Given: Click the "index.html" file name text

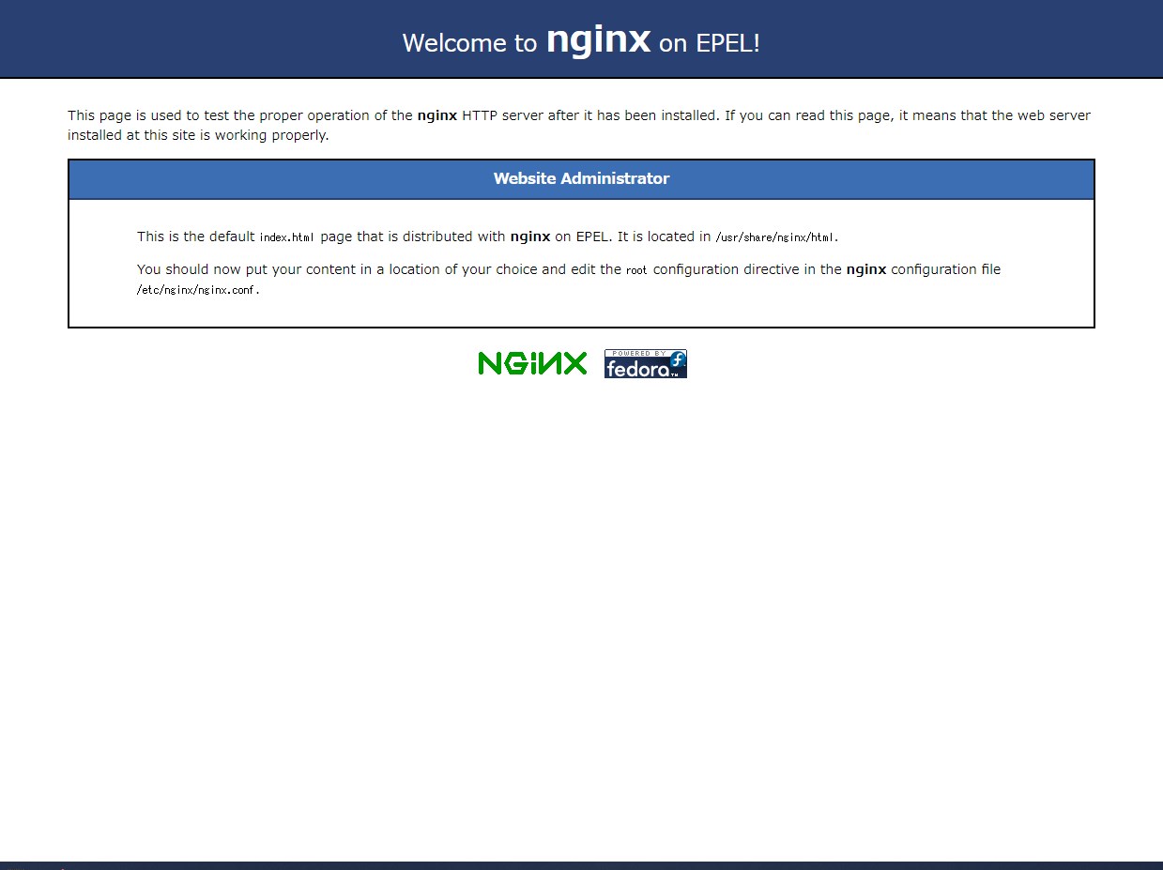Looking at the screenshot, I should point(287,237).
